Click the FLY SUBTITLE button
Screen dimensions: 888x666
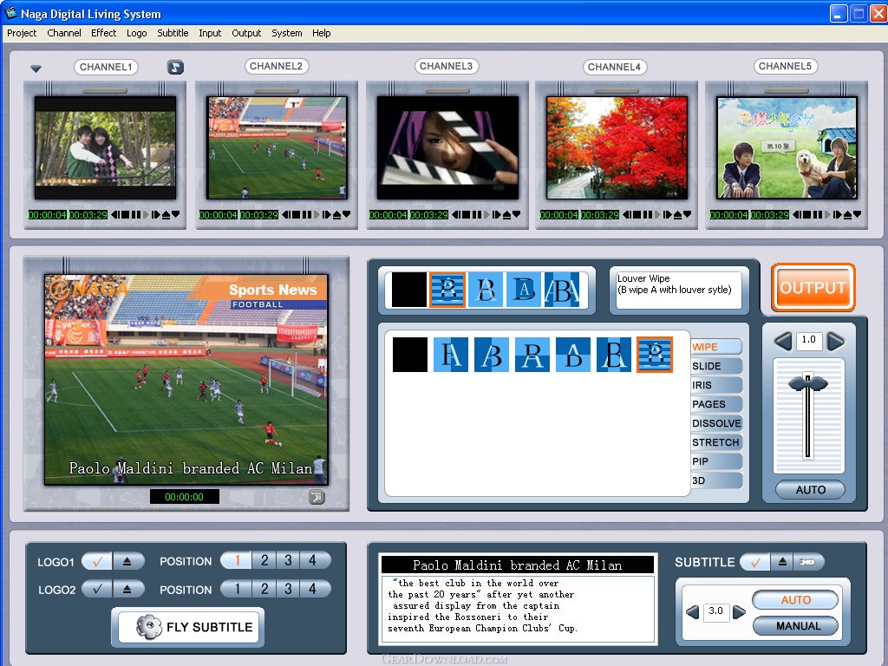(x=188, y=627)
